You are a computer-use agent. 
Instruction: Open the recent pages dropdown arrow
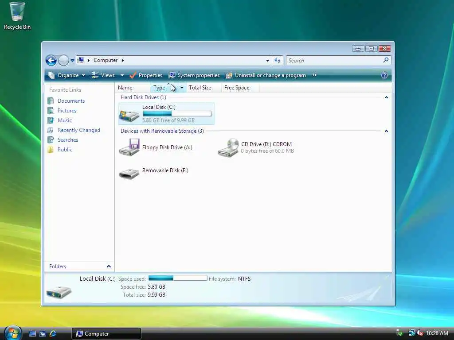pyautogui.click(x=72, y=60)
